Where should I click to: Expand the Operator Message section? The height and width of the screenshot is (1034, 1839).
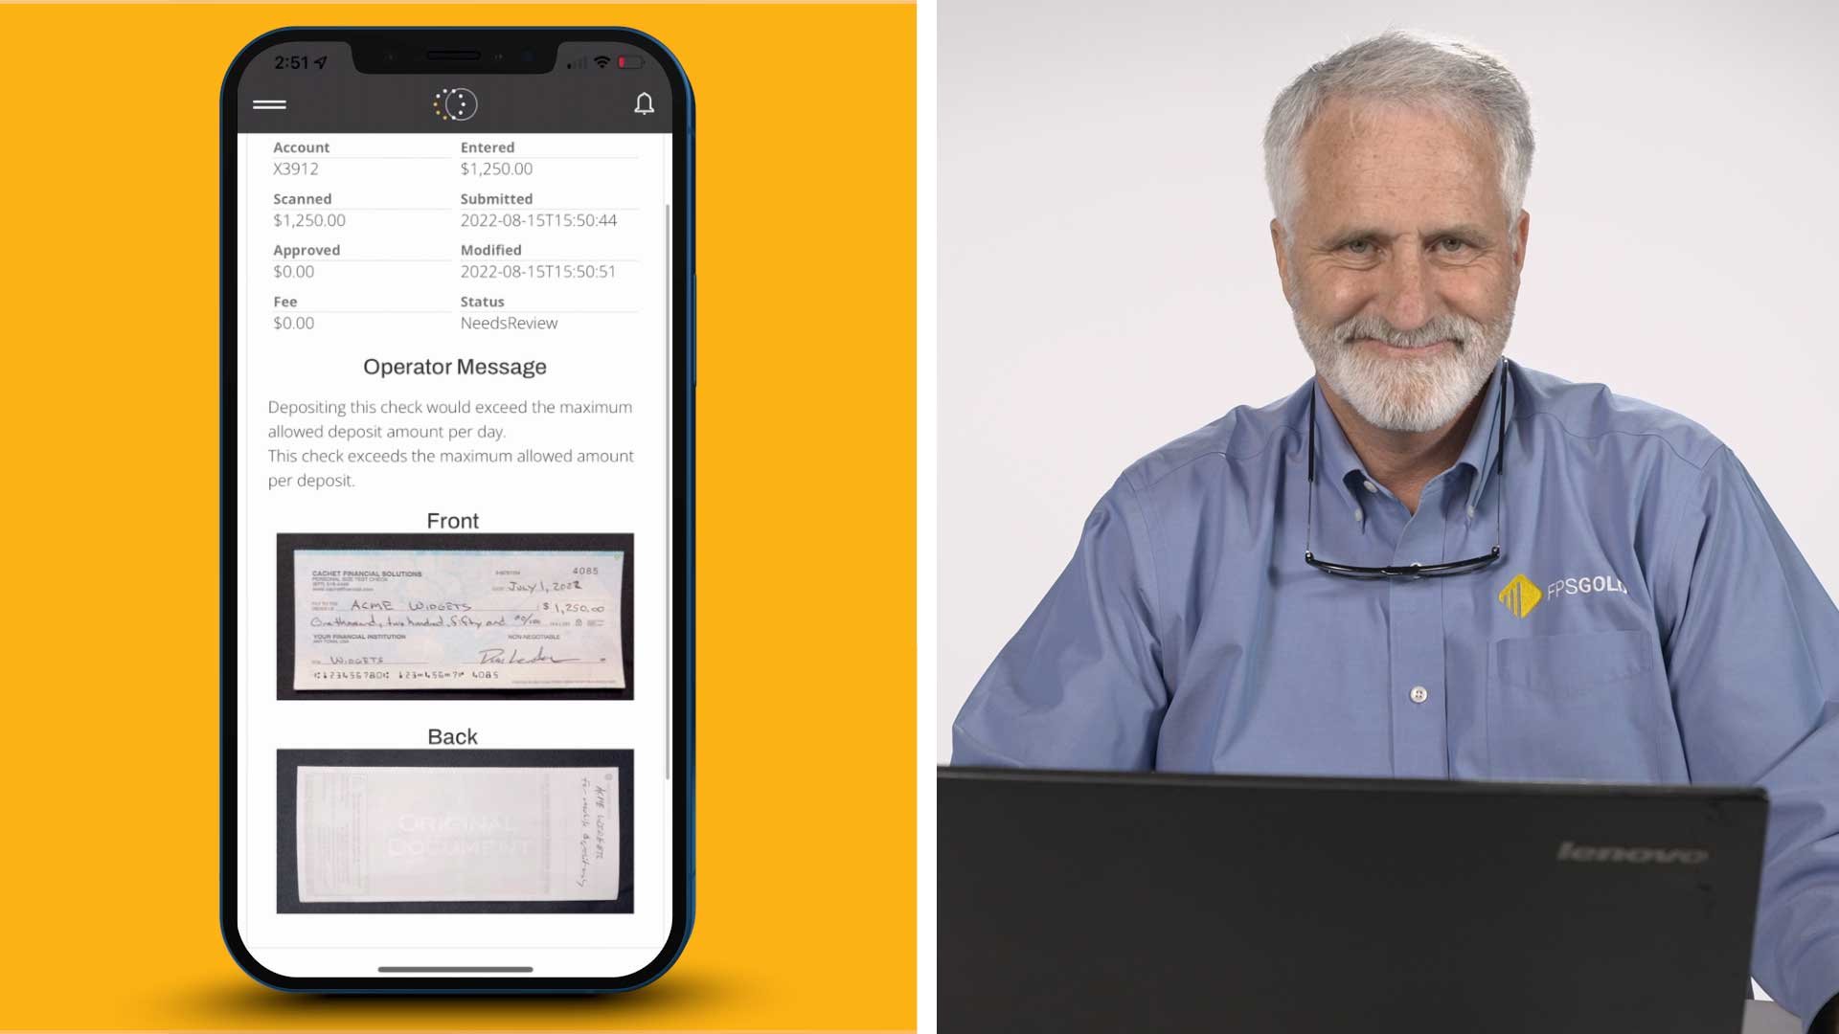(x=453, y=366)
